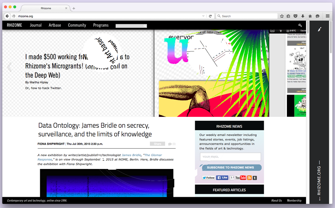Click the vertical RHIZOME.ORG sidebar label
Screen dimensions: 335x208
(319, 180)
